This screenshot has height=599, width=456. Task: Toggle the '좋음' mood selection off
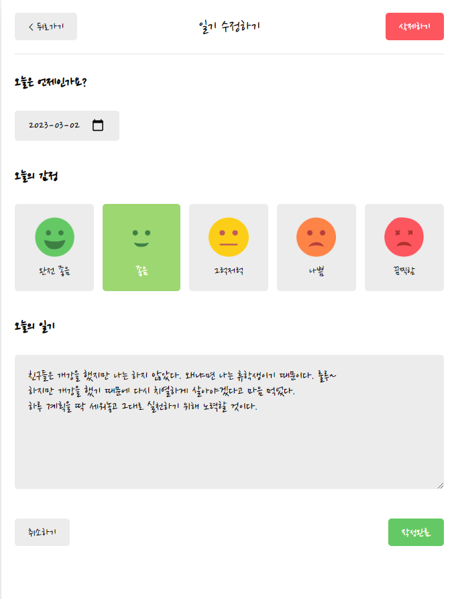coord(141,247)
